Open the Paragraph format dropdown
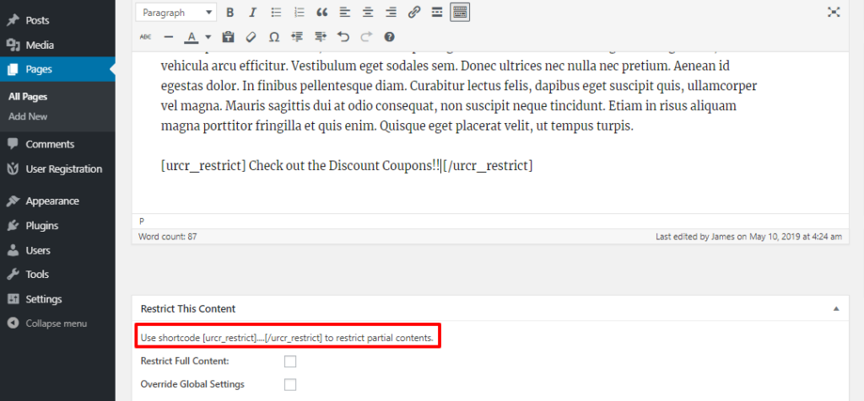This screenshot has height=401, width=864. click(176, 13)
